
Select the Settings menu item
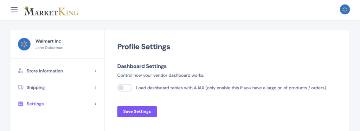(57, 104)
